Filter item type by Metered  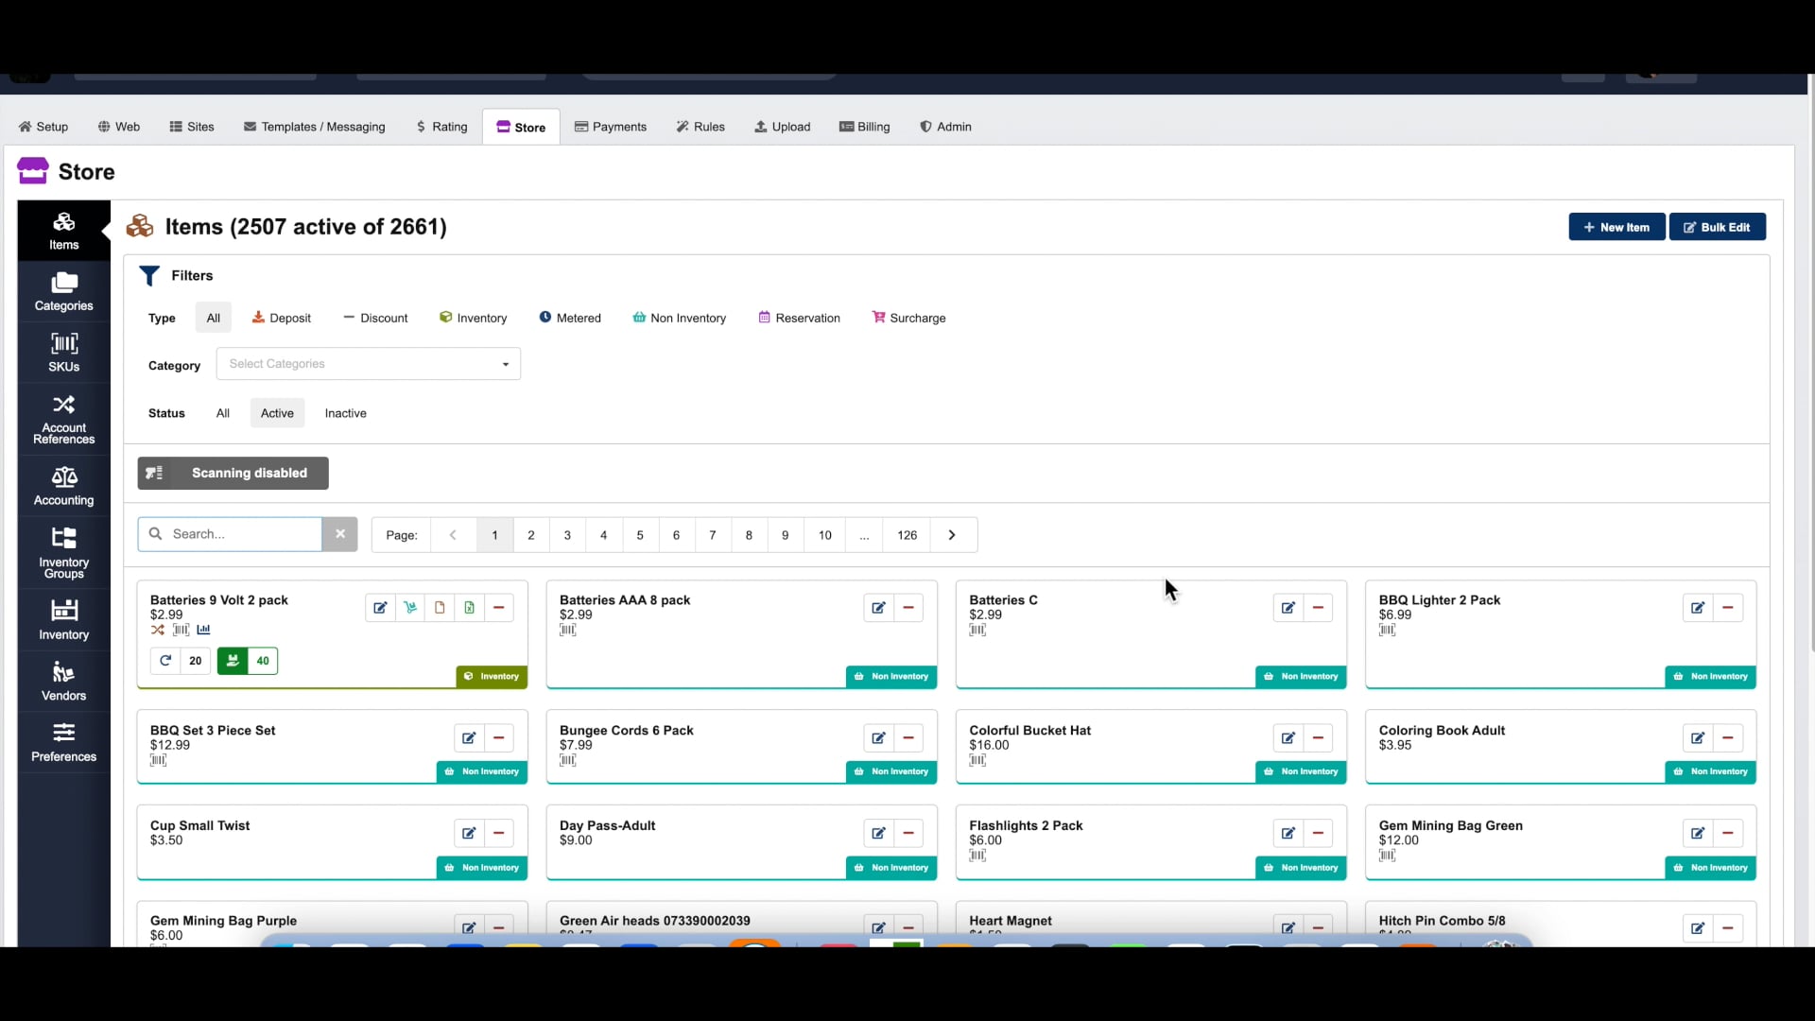click(x=570, y=318)
